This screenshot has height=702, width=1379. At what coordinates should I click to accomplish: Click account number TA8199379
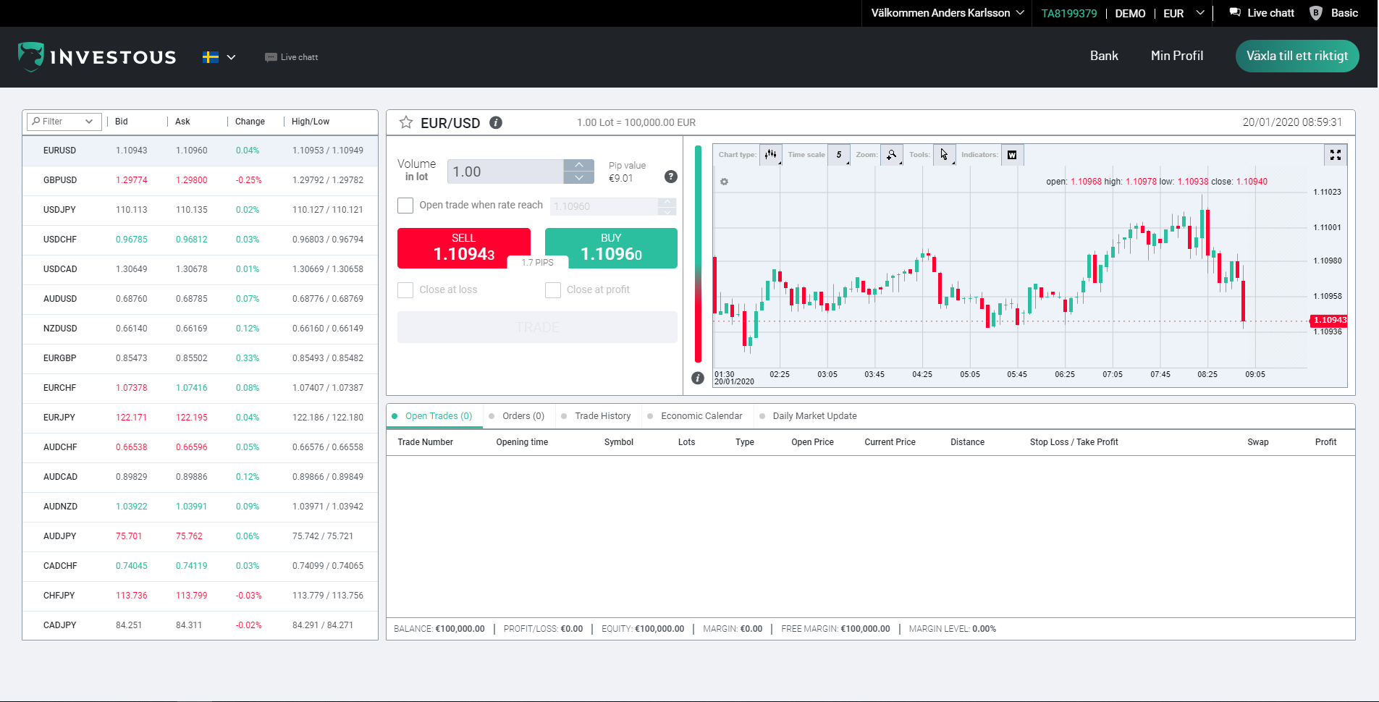click(1069, 13)
